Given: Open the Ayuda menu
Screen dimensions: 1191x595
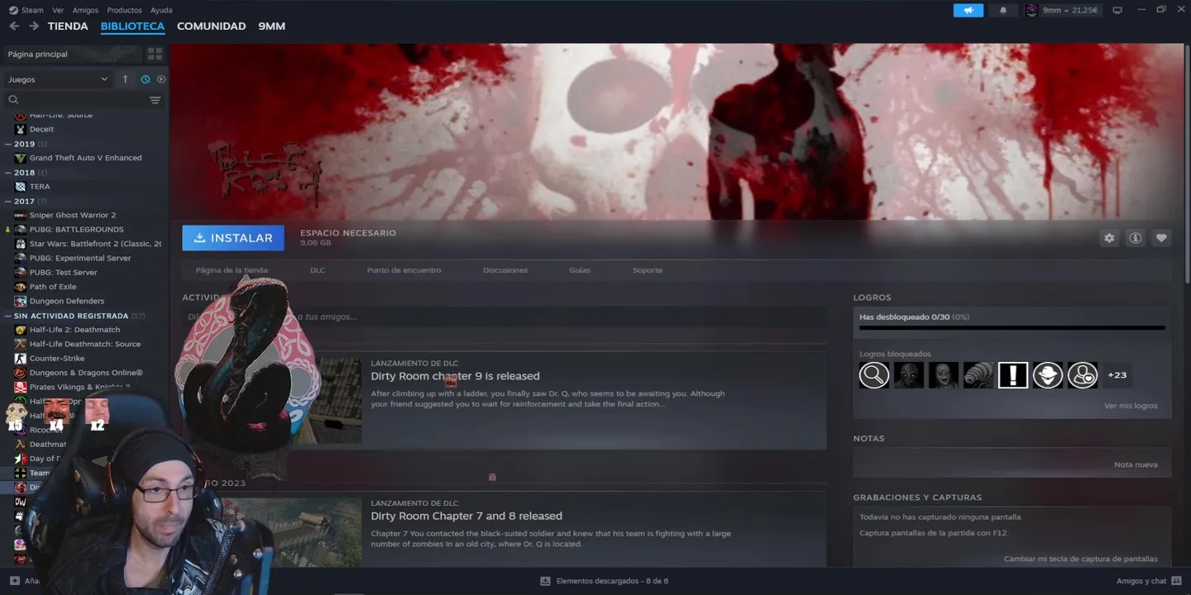Looking at the screenshot, I should pyautogui.click(x=161, y=10).
